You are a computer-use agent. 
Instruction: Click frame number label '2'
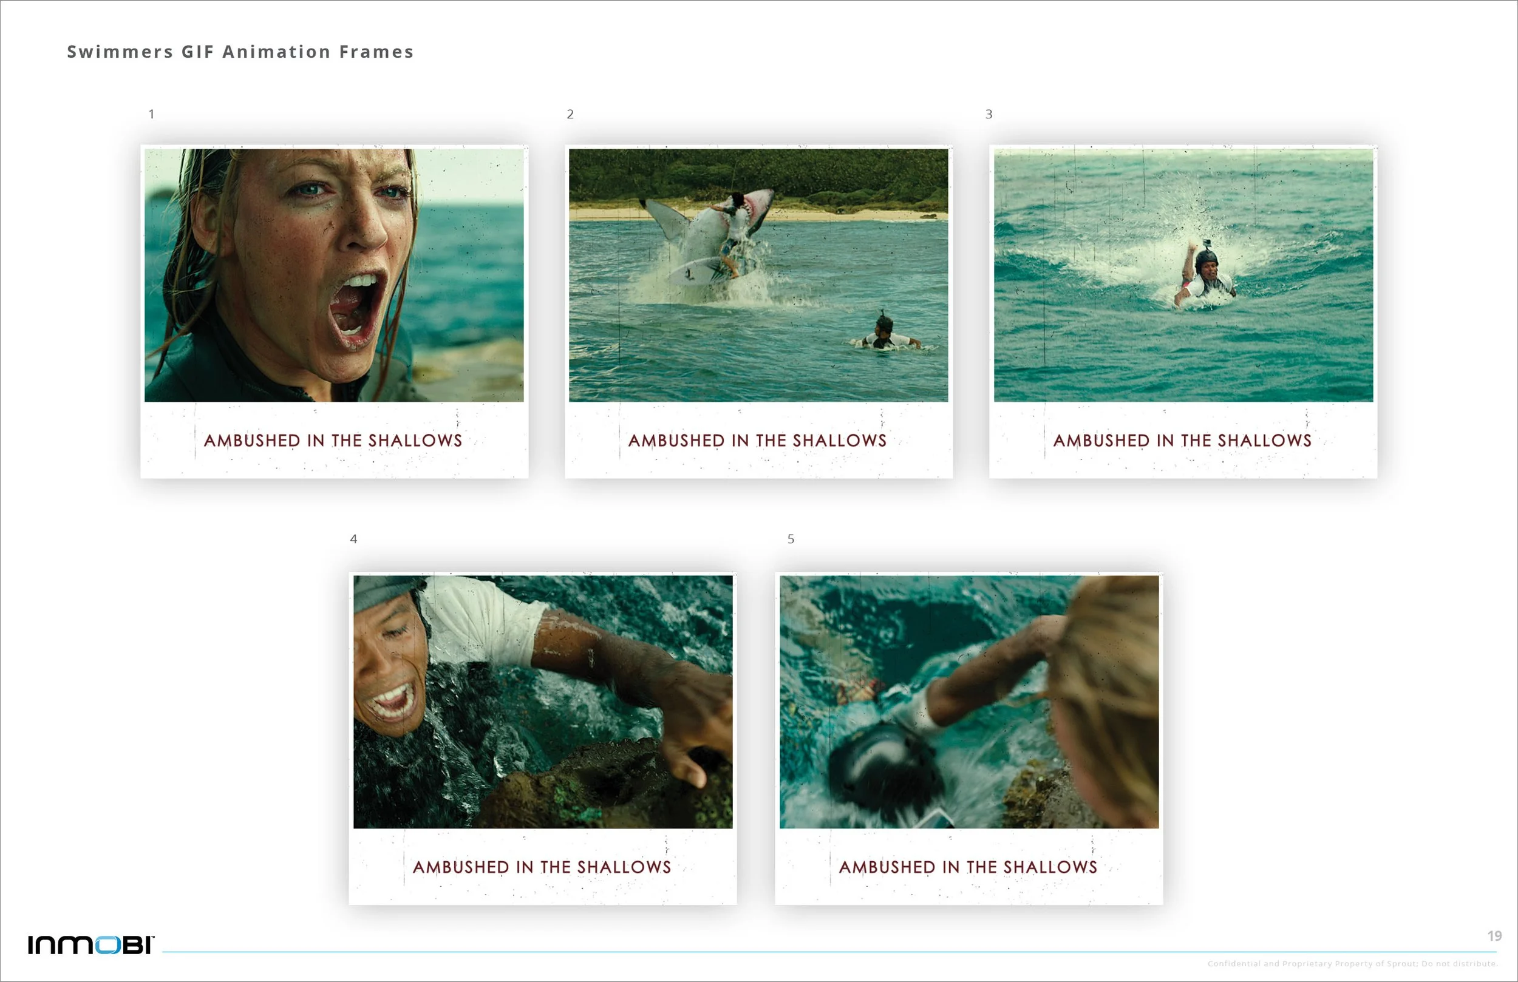tap(570, 114)
